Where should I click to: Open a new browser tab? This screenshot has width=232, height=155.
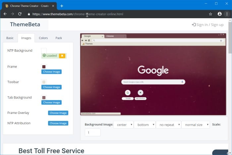[x=62, y=6]
